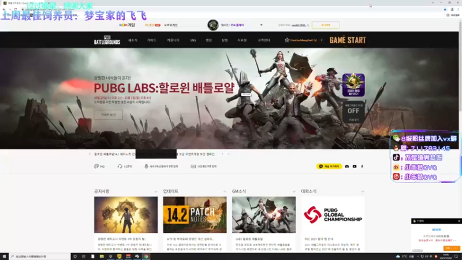Click the browser reload icon

click(x=16, y=9)
